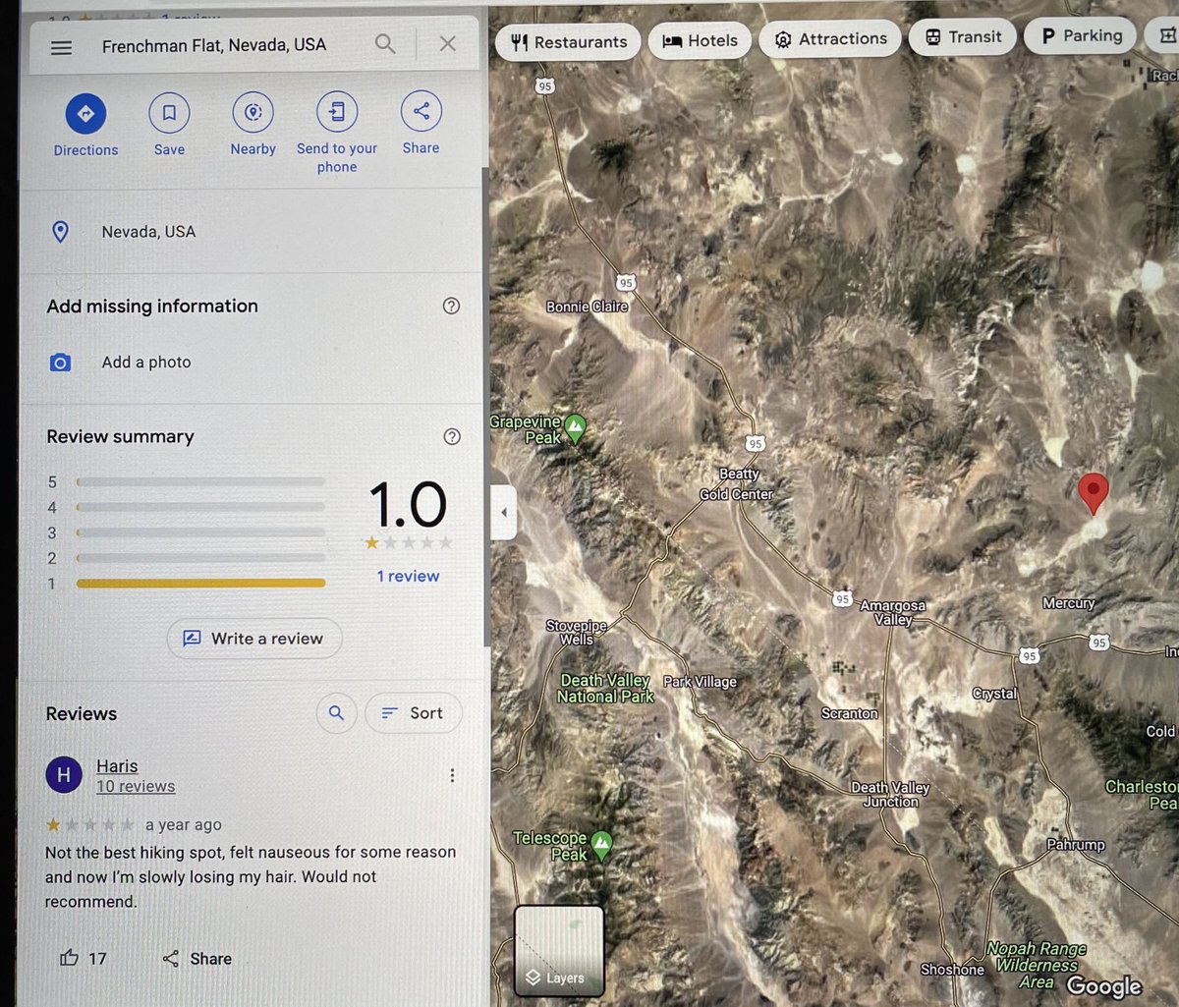Click the red location marker on map
Viewport: 1179px width, 1007px height.
tap(1093, 493)
